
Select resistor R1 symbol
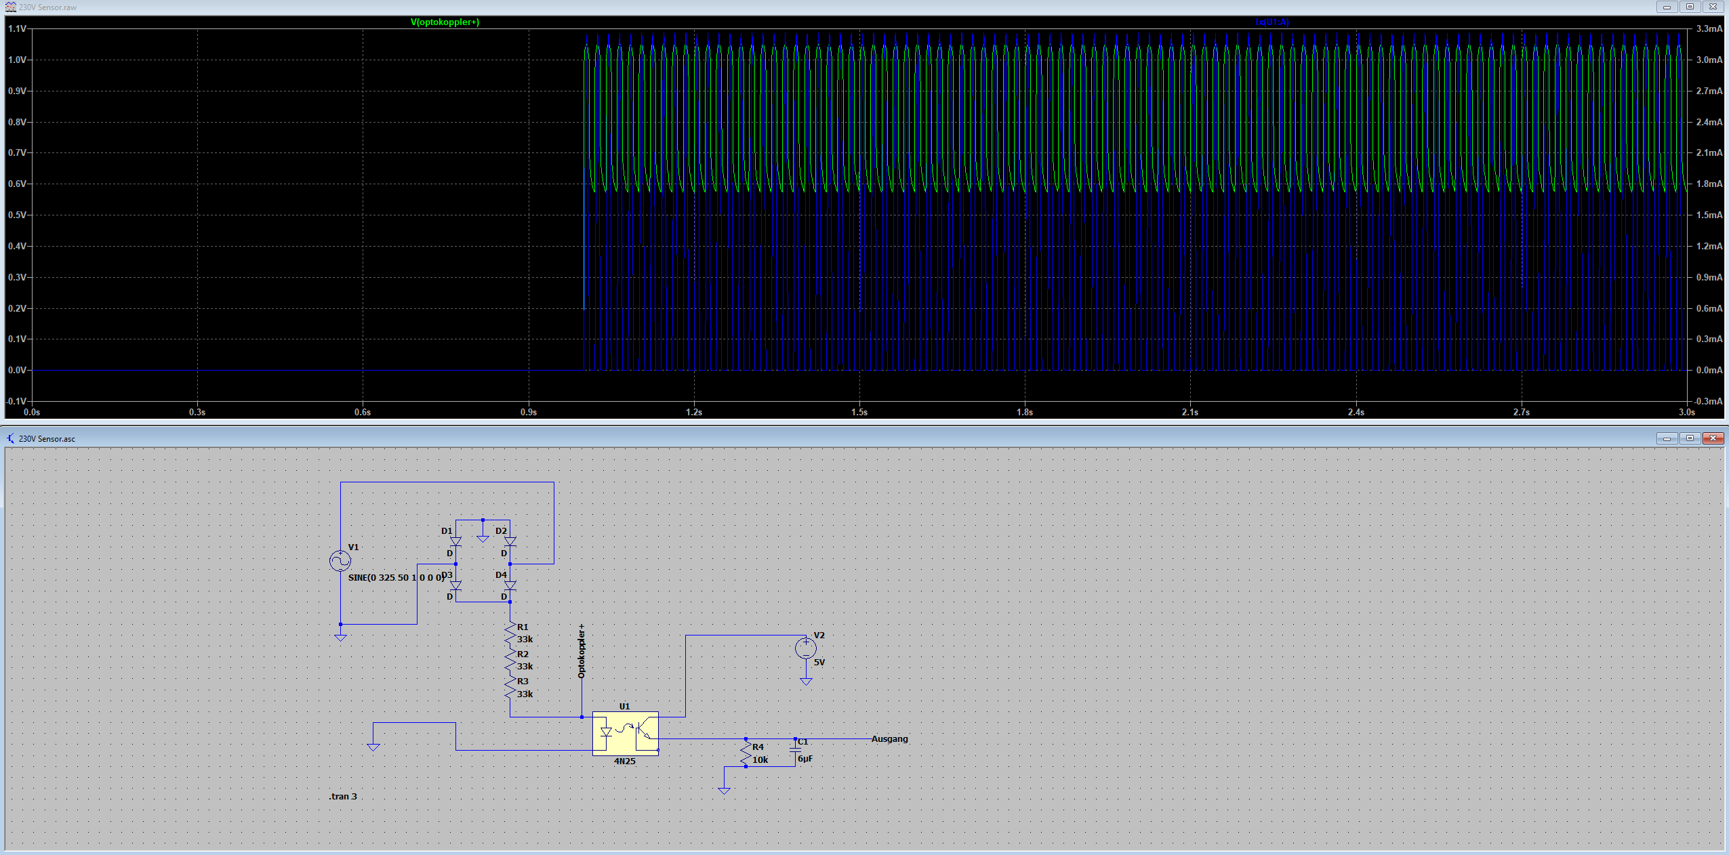[510, 634]
